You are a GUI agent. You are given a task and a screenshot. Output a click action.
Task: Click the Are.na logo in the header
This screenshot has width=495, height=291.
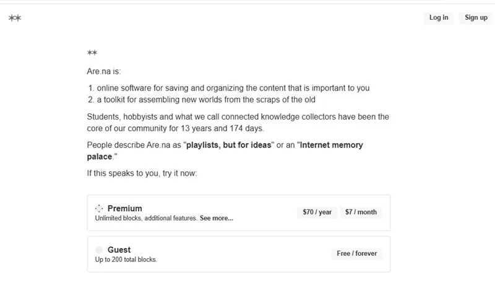(x=15, y=18)
